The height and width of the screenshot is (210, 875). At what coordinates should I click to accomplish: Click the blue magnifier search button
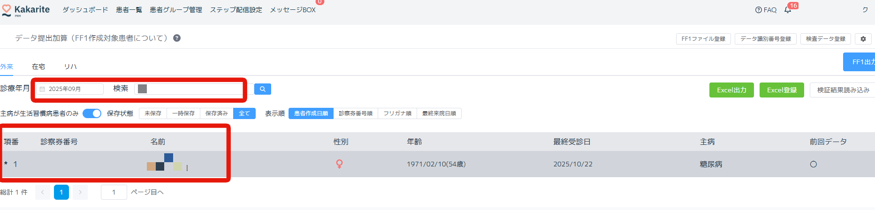(263, 89)
